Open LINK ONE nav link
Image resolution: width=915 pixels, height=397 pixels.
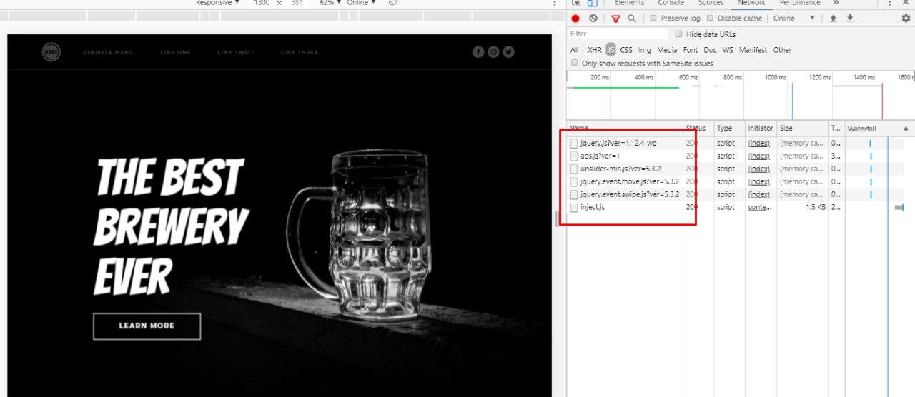pyautogui.click(x=175, y=52)
